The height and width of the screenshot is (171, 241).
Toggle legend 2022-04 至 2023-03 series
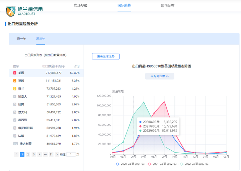tap(193, 164)
